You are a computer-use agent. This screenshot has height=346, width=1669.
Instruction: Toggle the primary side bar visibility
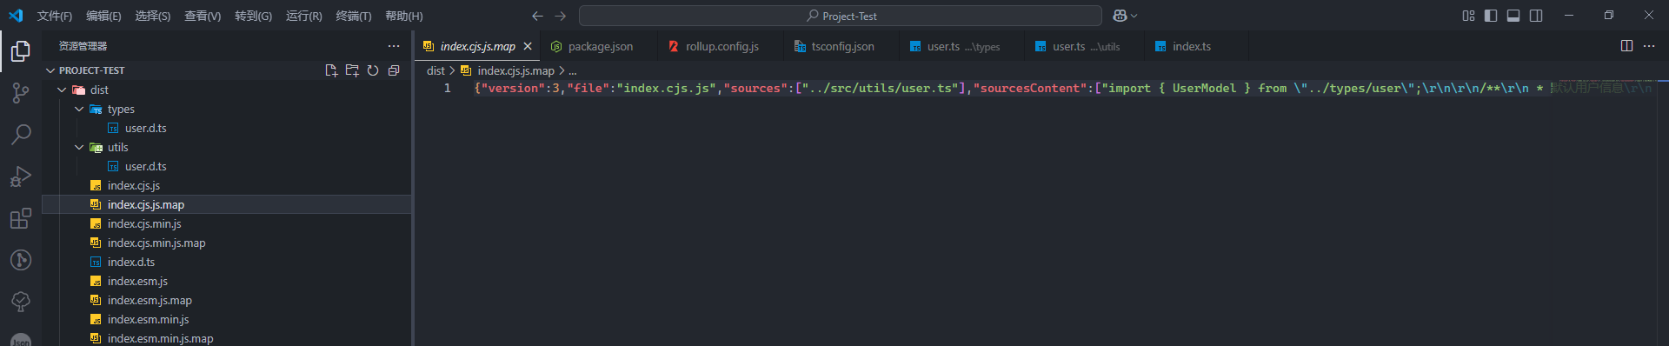pos(1491,16)
